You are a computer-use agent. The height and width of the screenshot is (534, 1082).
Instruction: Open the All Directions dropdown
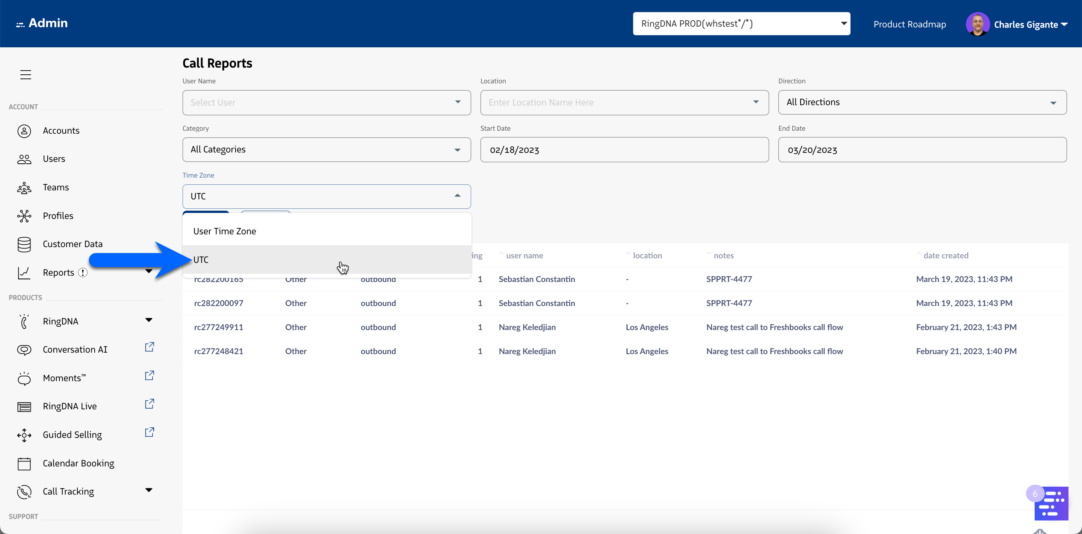pos(922,103)
